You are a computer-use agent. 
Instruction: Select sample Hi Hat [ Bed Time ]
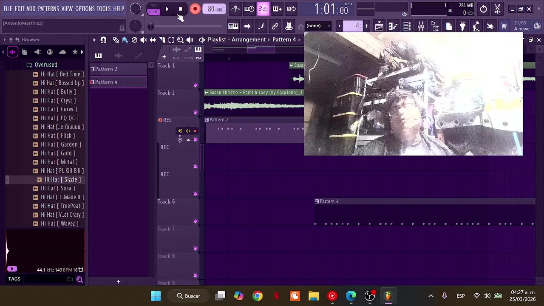(62, 74)
